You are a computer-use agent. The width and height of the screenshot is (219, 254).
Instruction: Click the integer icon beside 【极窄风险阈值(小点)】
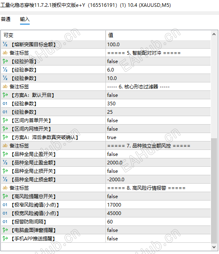coord(5,205)
